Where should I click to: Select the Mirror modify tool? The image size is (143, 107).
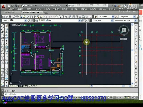[x=7, y=32]
